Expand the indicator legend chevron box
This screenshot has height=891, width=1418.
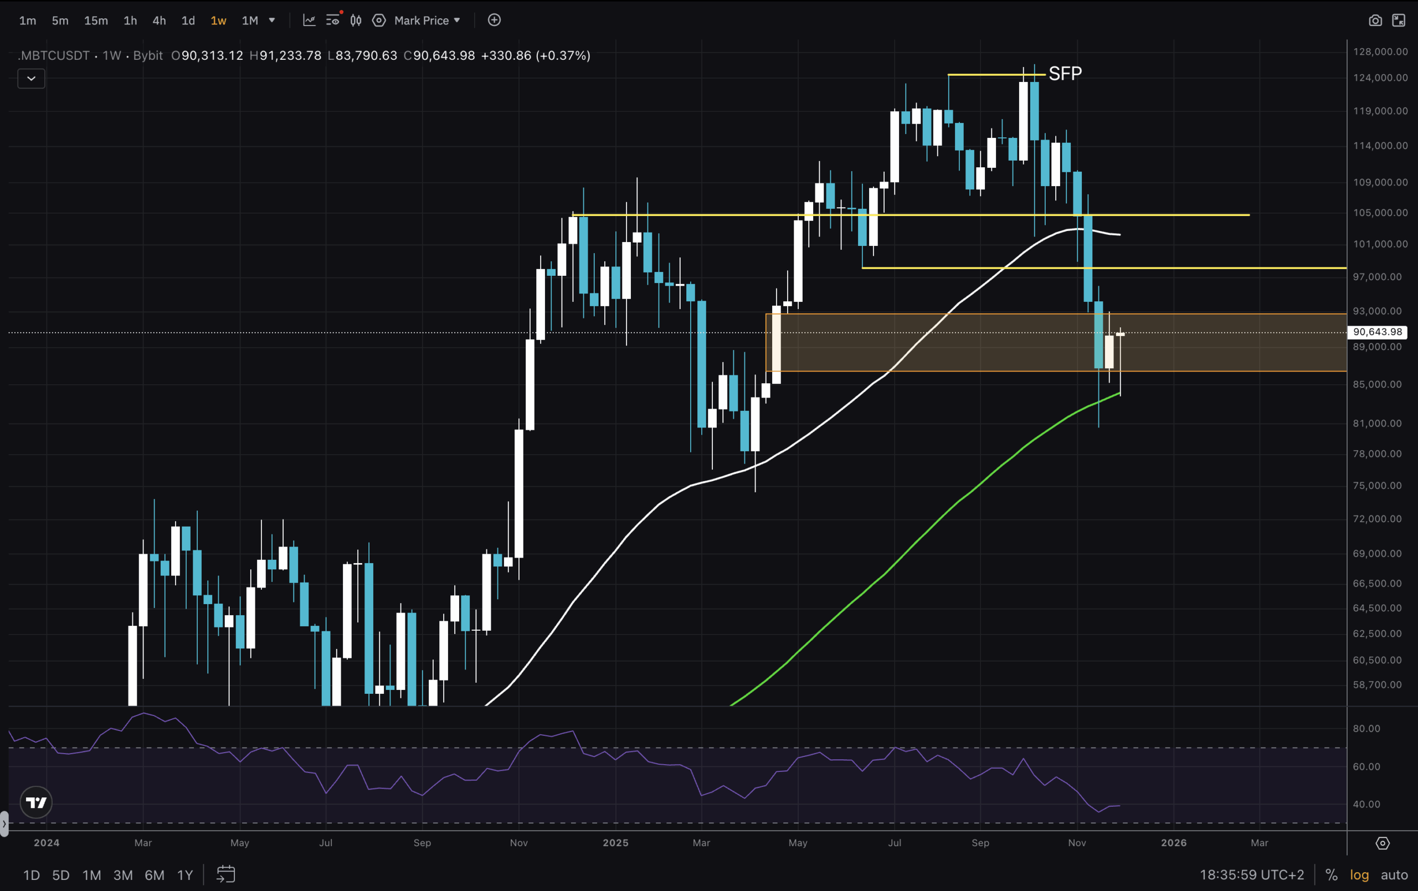point(31,78)
